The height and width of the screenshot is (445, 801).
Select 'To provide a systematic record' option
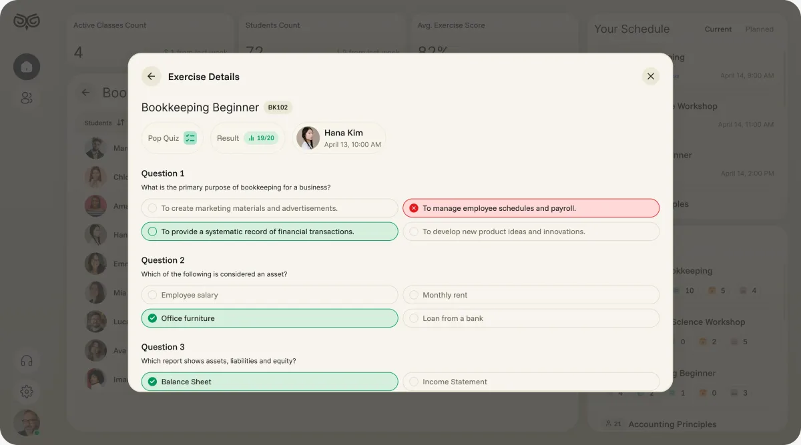(x=270, y=232)
